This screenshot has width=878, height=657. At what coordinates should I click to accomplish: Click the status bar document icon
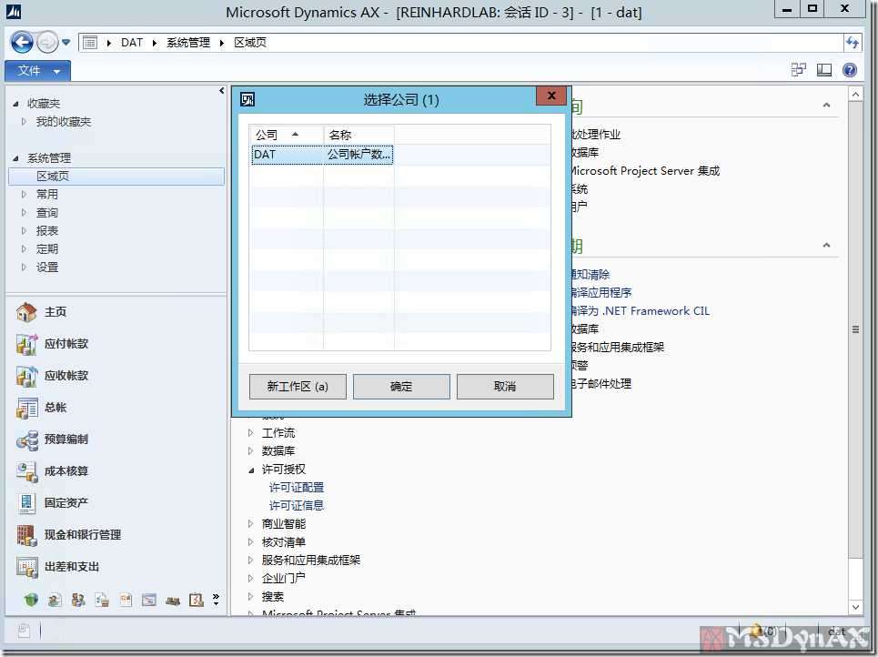click(24, 630)
